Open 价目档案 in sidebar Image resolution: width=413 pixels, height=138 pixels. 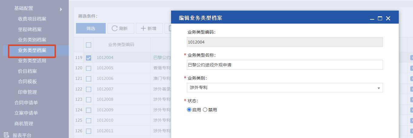click(27, 71)
